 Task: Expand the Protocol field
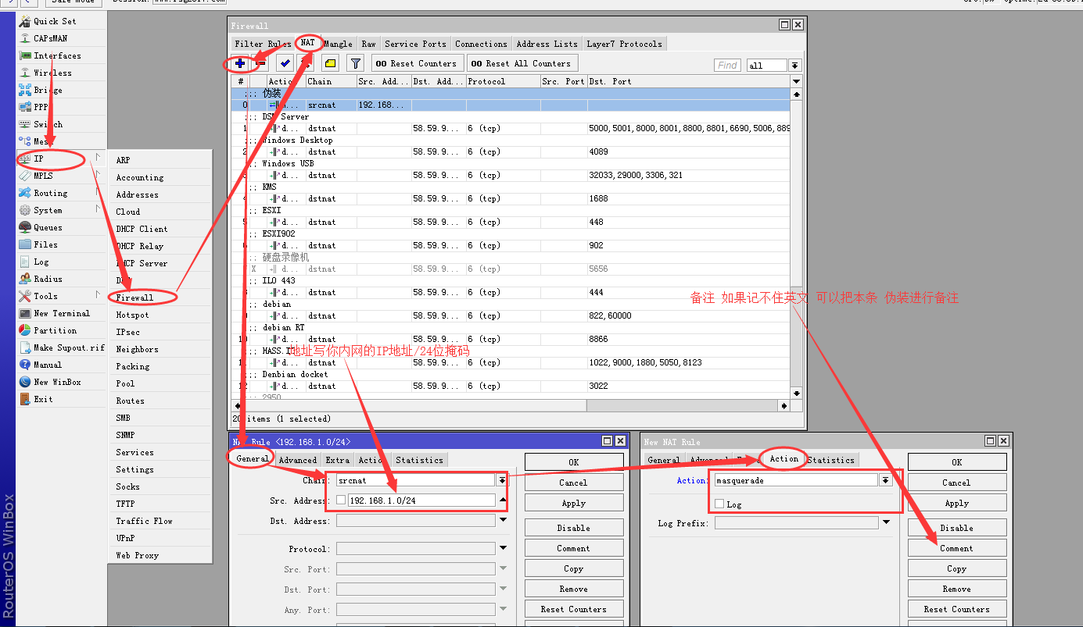pyautogui.click(x=503, y=548)
